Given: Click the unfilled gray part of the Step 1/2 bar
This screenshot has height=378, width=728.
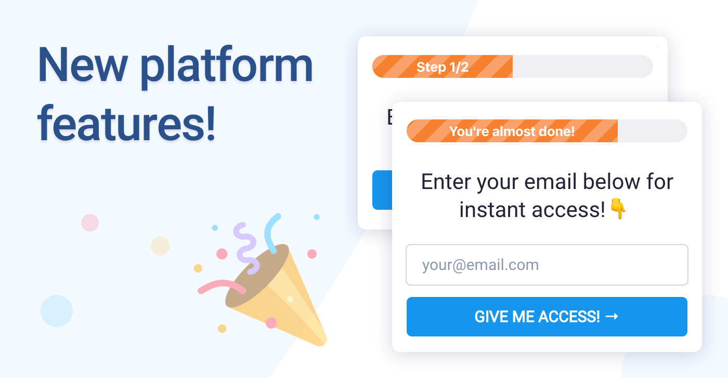Looking at the screenshot, I should [x=583, y=66].
